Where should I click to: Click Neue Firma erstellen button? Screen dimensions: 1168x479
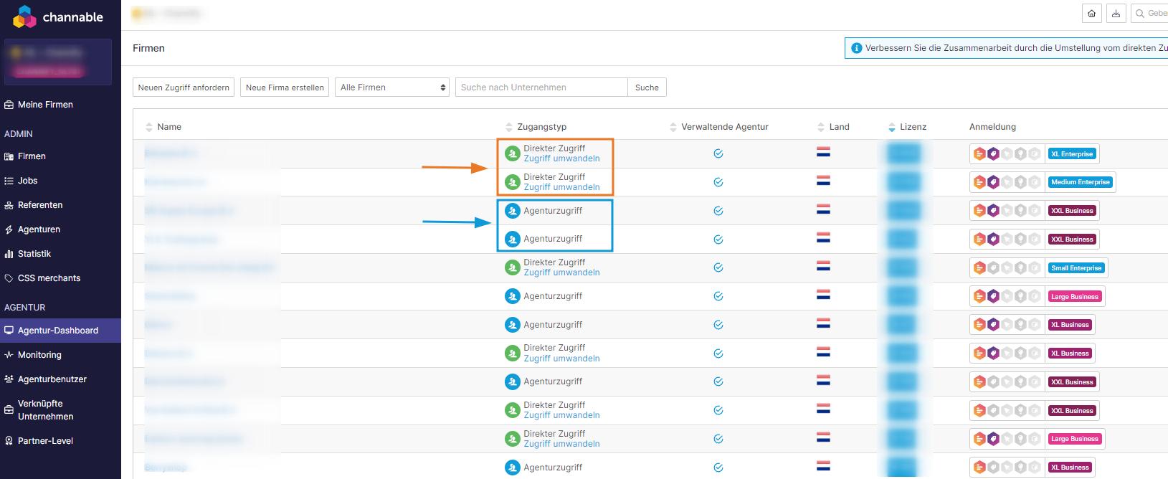tap(285, 87)
